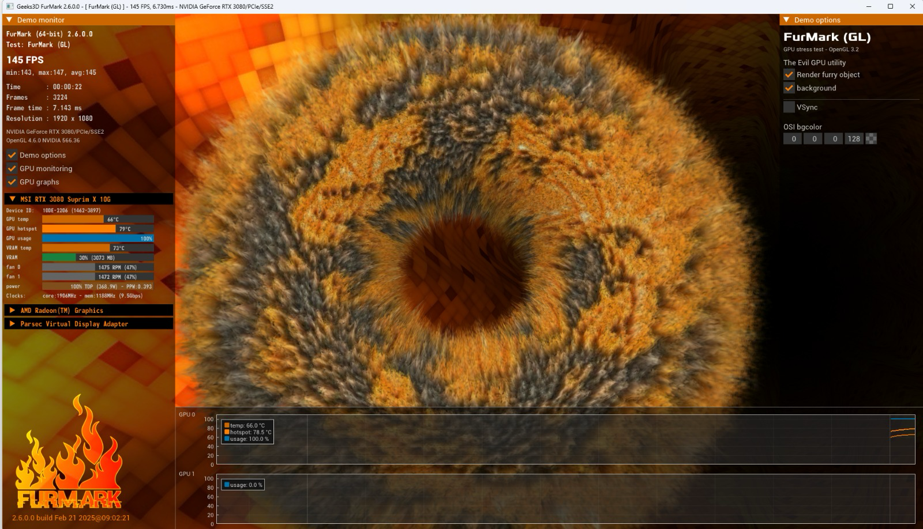Click the green value field of OSI bgcolor
Image resolution: width=923 pixels, height=529 pixels.
813,139
